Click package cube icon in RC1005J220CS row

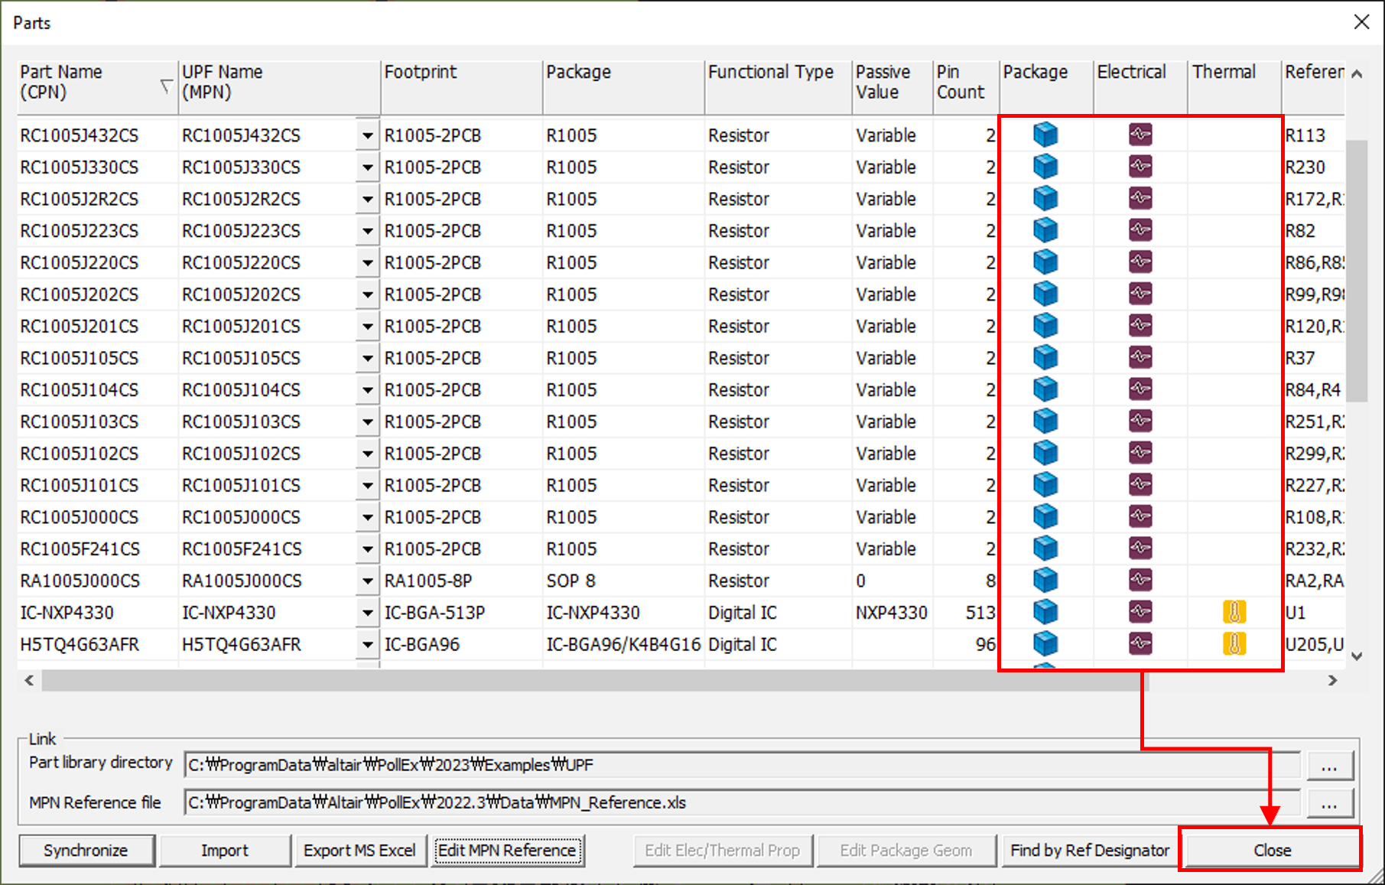[1045, 262]
